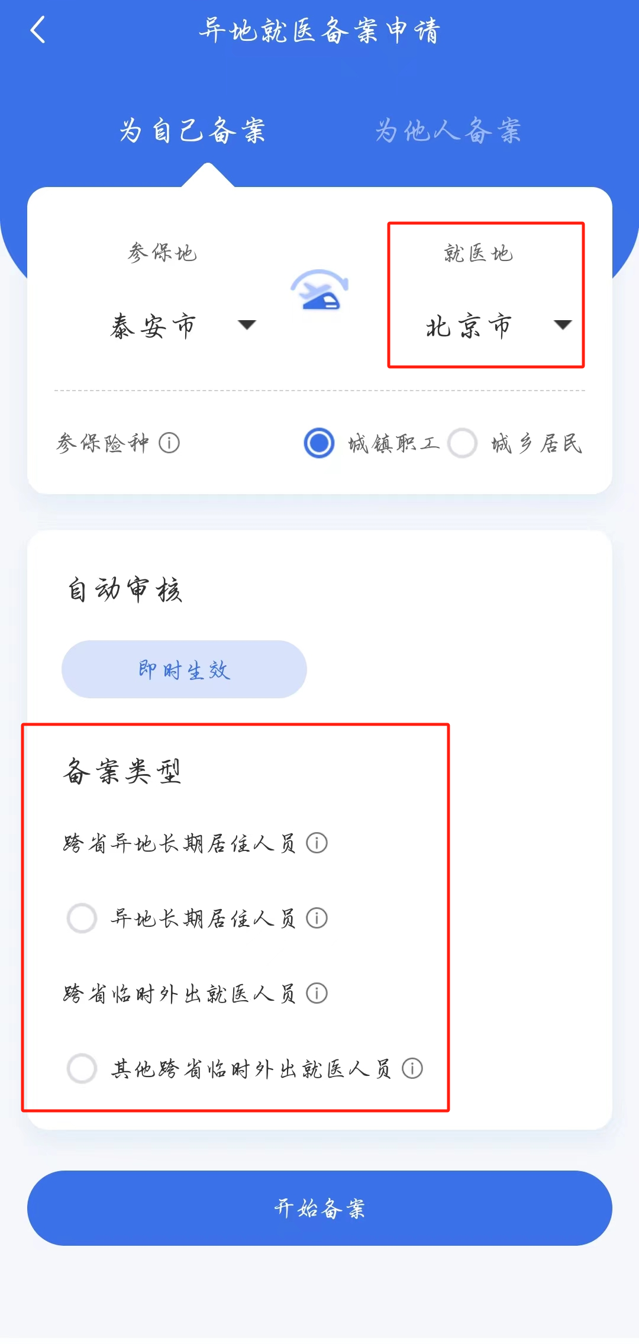Image resolution: width=639 pixels, height=1344 pixels.
Task: Select 城乡居民 insurance type
Action: [x=463, y=443]
